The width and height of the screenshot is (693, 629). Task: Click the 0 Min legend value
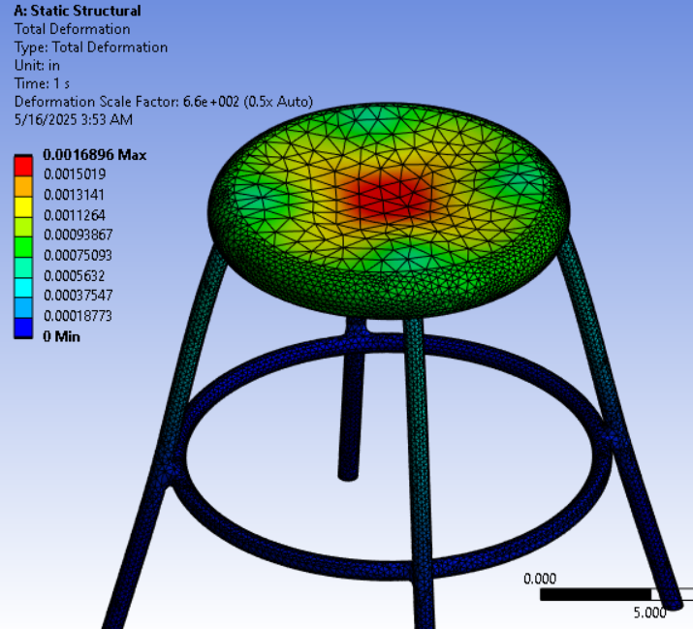(x=61, y=336)
